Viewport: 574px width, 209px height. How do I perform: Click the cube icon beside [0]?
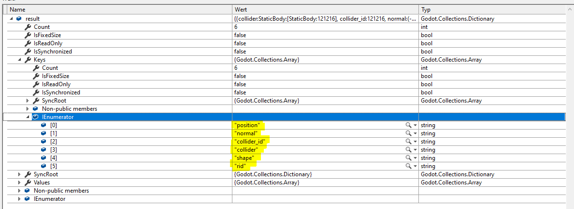coord(43,125)
